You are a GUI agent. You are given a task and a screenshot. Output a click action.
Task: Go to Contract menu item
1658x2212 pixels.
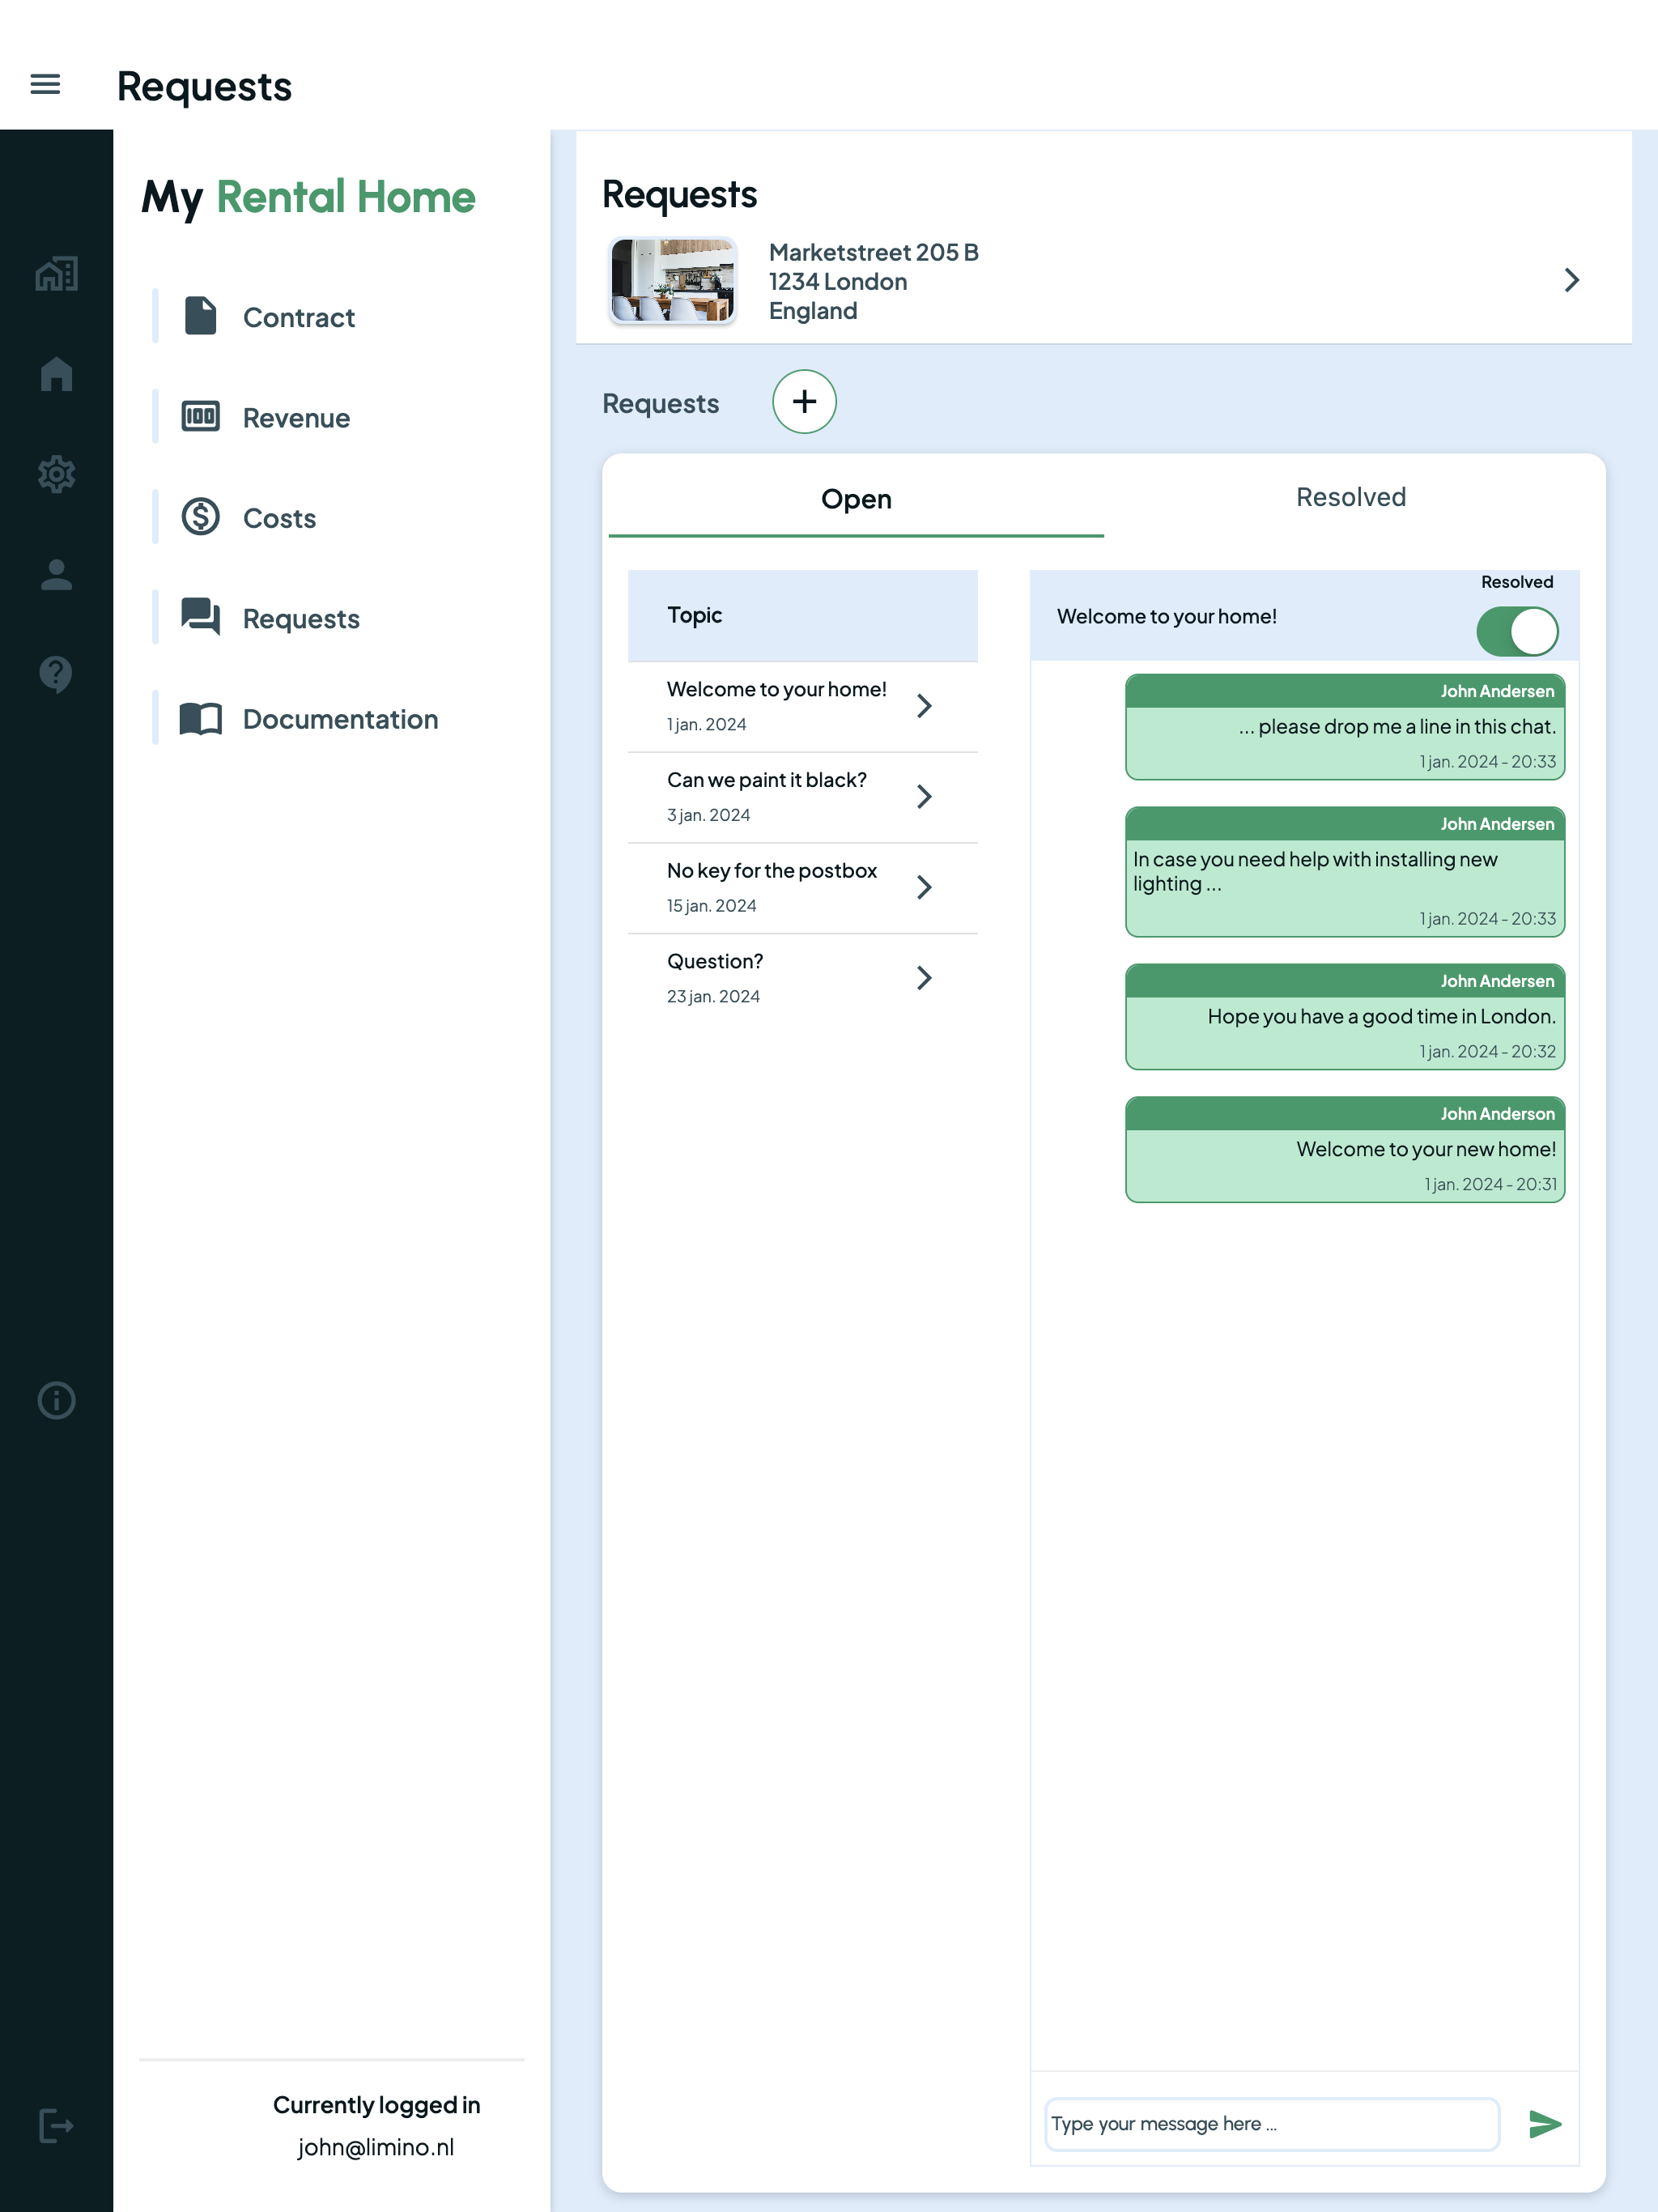pyautogui.click(x=298, y=317)
